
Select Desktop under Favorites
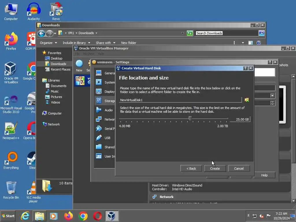tap(56, 58)
